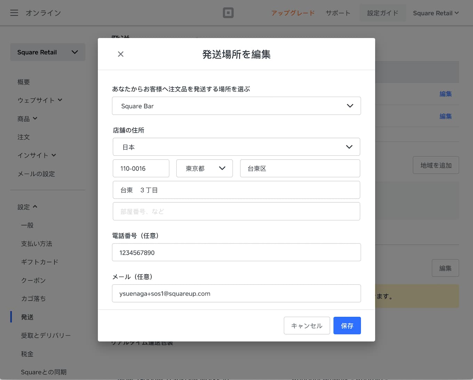Open the サポート page
Screen dimensions: 473x380
(x=338, y=13)
